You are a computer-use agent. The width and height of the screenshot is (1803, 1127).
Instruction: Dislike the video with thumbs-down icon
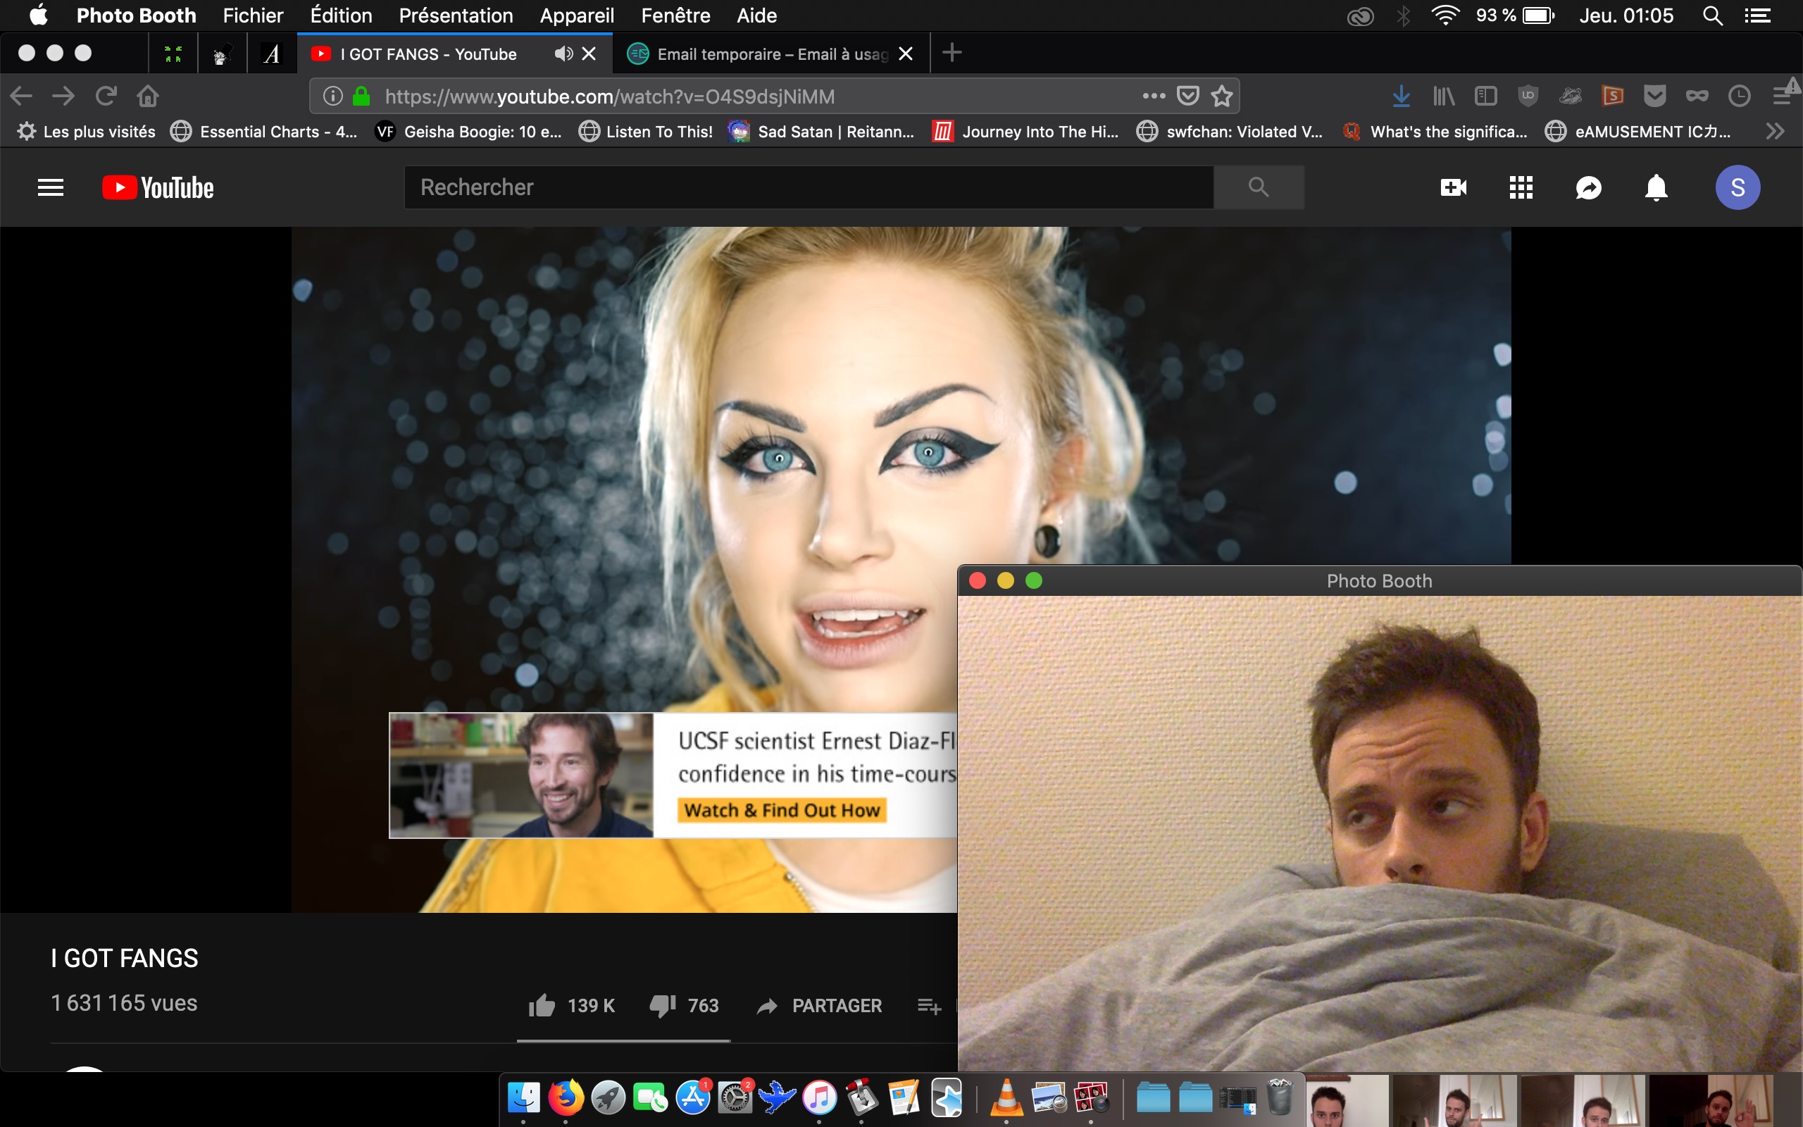(x=662, y=1006)
